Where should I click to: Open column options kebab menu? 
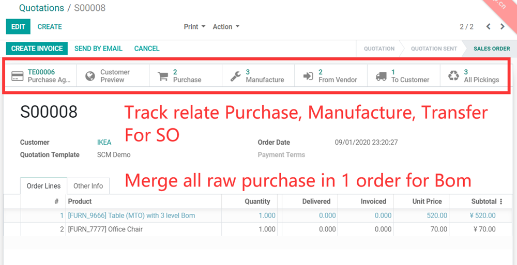click(500, 201)
